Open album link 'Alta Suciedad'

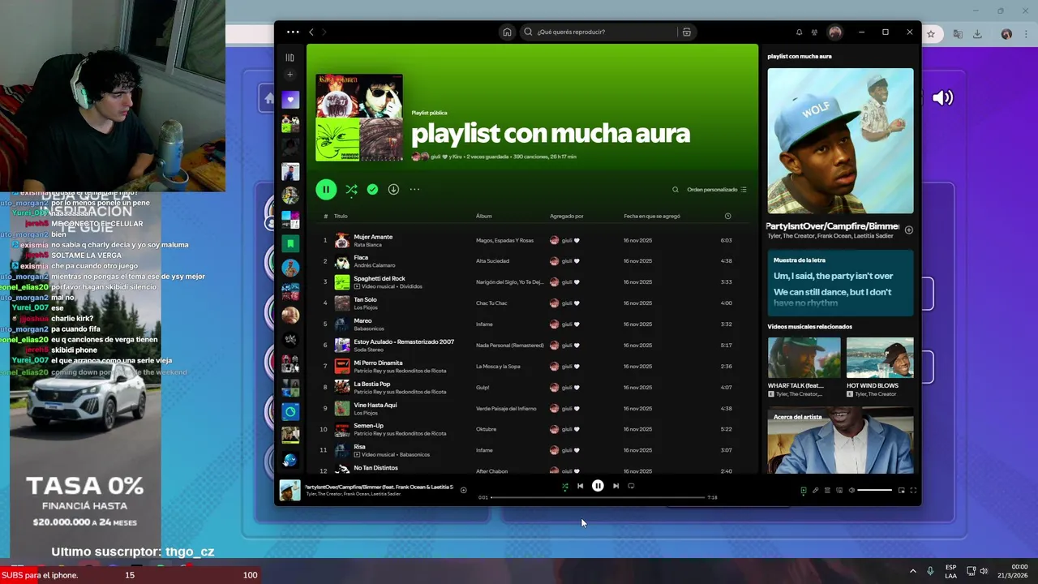(492, 261)
